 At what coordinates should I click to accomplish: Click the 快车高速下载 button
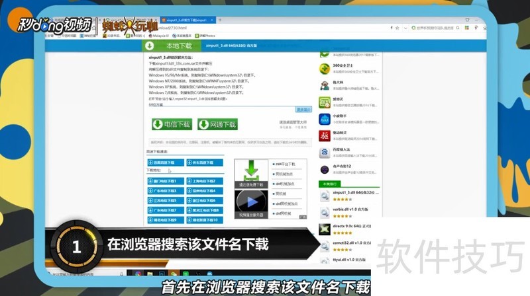point(205,163)
